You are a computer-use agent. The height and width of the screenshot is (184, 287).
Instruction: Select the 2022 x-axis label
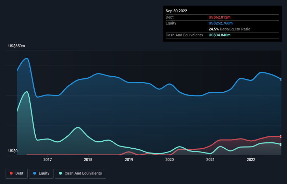(x=251, y=160)
